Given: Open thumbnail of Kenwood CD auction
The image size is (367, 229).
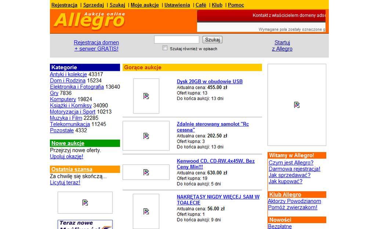Looking at the screenshot, I should pyautogui.click(x=146, y=172).
